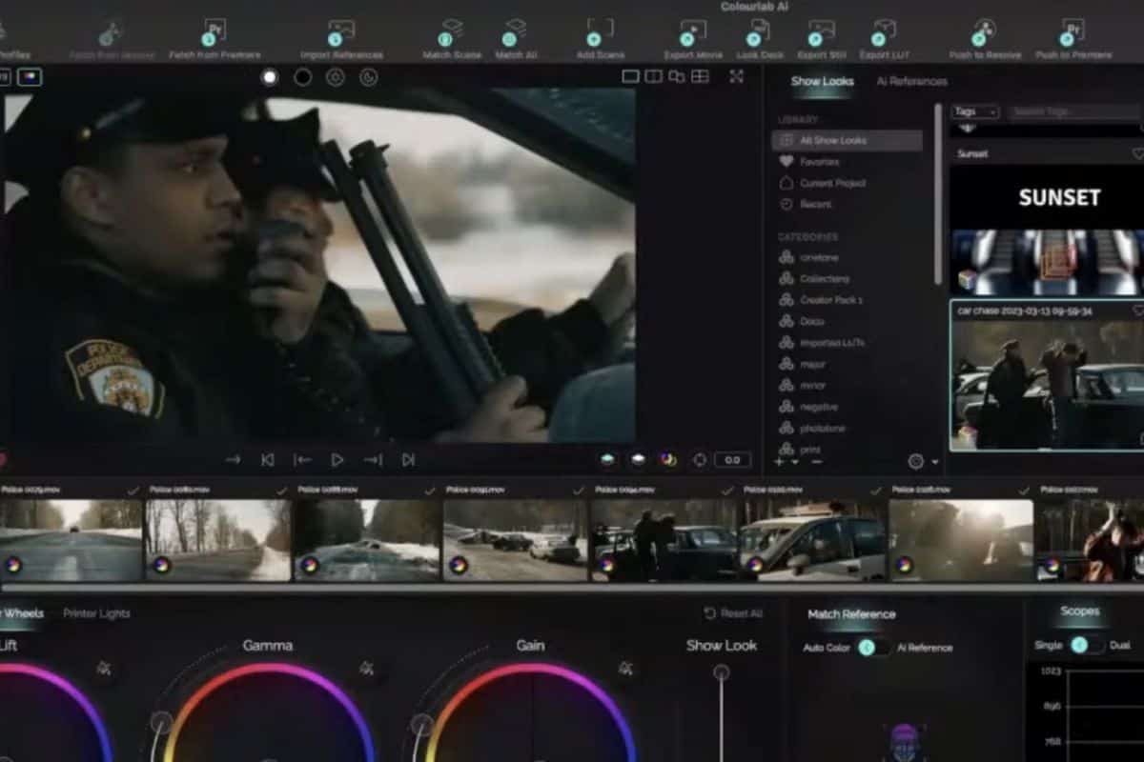Open the add category plus dropdown
Screen dimensions: 1144x762
(786, 462)
